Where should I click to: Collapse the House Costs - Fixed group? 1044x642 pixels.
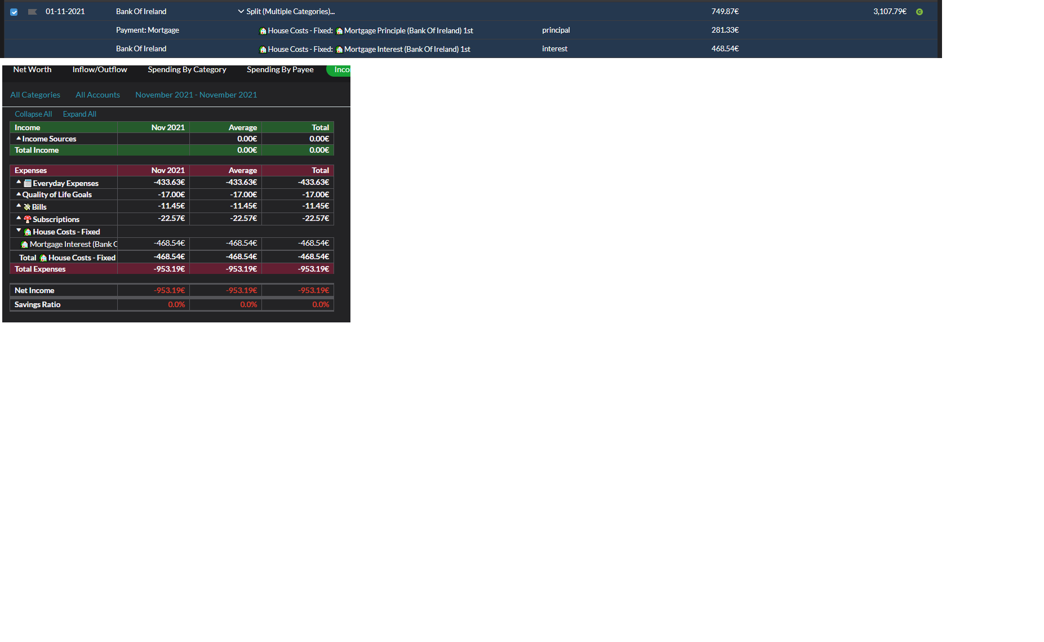click(19, 231)
